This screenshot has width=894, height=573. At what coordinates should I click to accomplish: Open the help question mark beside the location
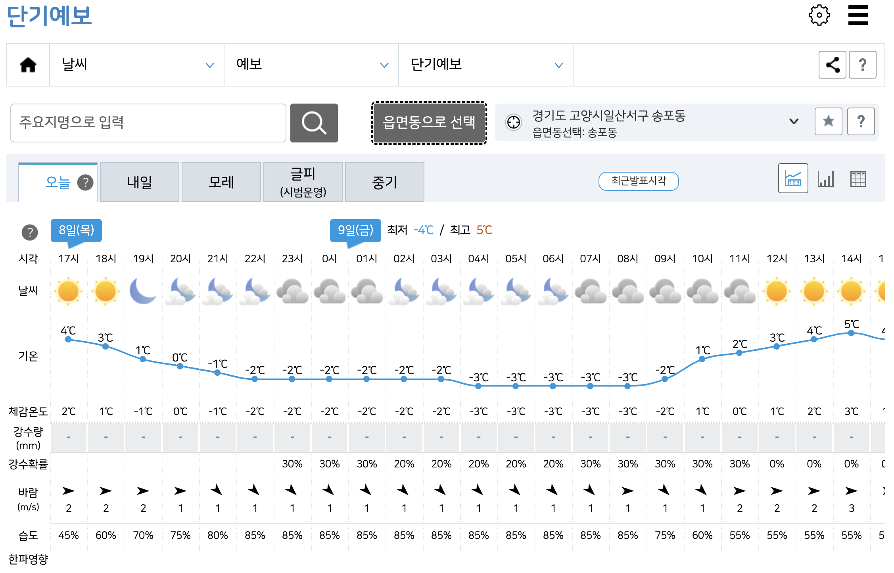coord(861,121)
